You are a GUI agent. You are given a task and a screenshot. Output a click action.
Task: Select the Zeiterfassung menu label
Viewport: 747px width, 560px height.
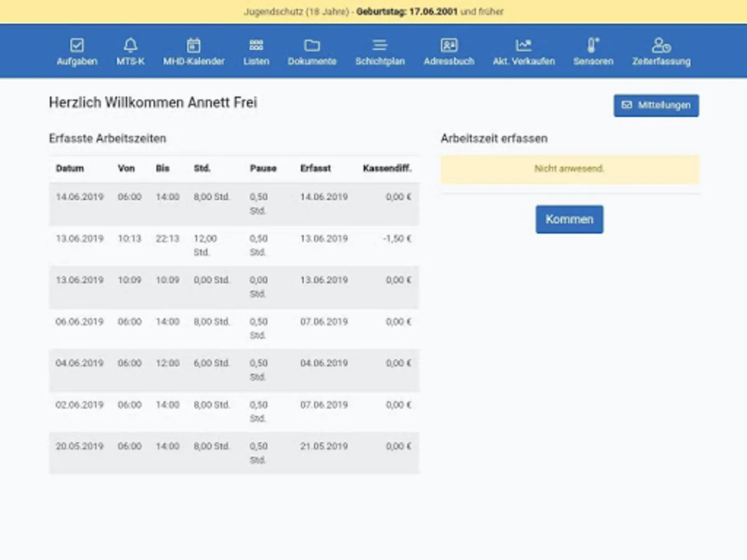point(661,62)
